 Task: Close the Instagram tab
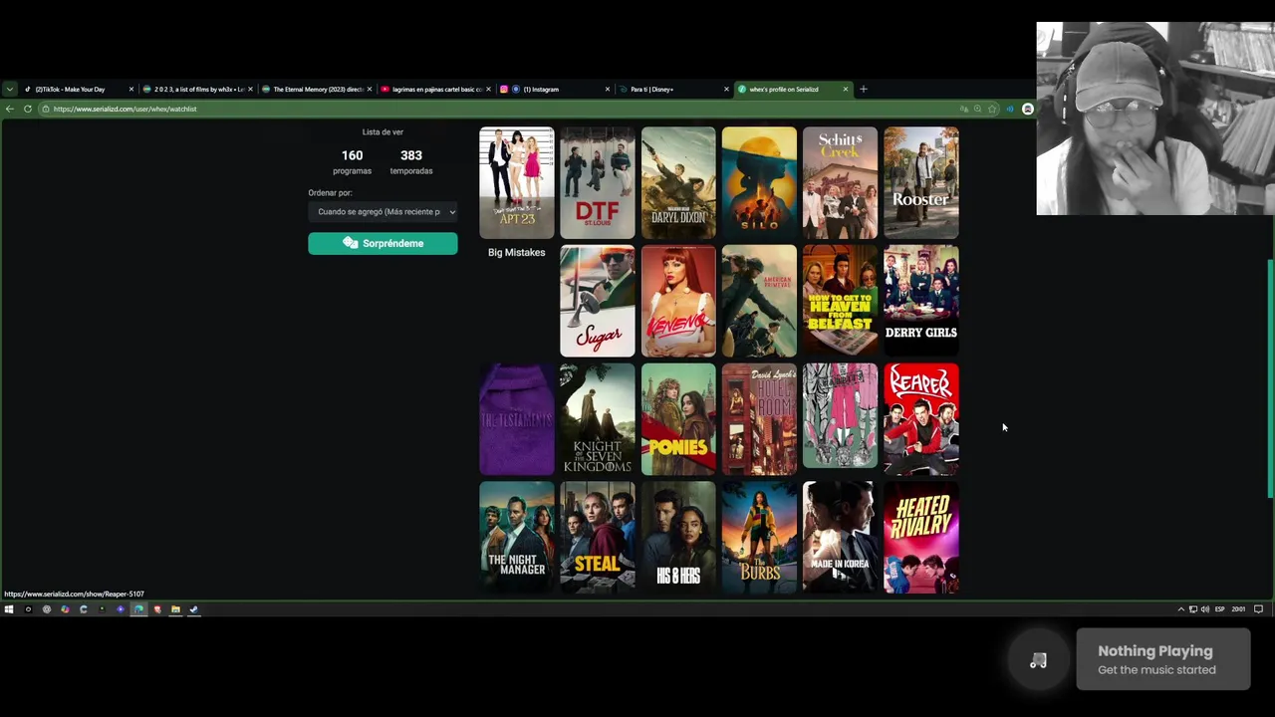(608, 90)
